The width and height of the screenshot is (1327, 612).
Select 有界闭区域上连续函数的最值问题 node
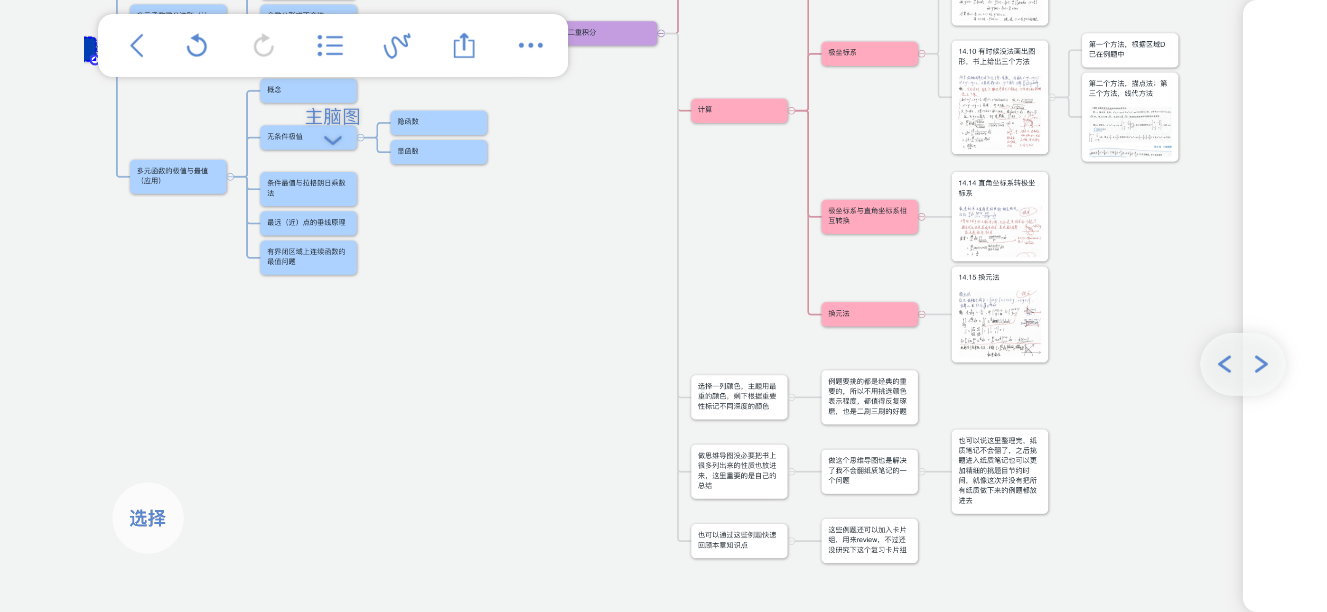tap(308, 257)
